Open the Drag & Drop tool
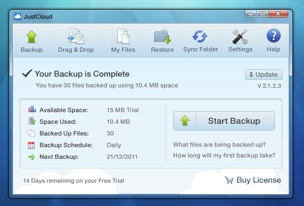 pyautogui.click(x=76, y=36)
